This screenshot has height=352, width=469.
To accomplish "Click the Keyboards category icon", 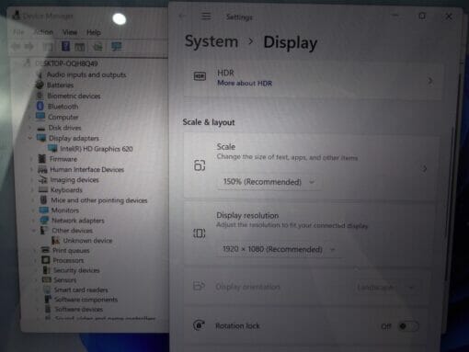I will coord(43,190).
